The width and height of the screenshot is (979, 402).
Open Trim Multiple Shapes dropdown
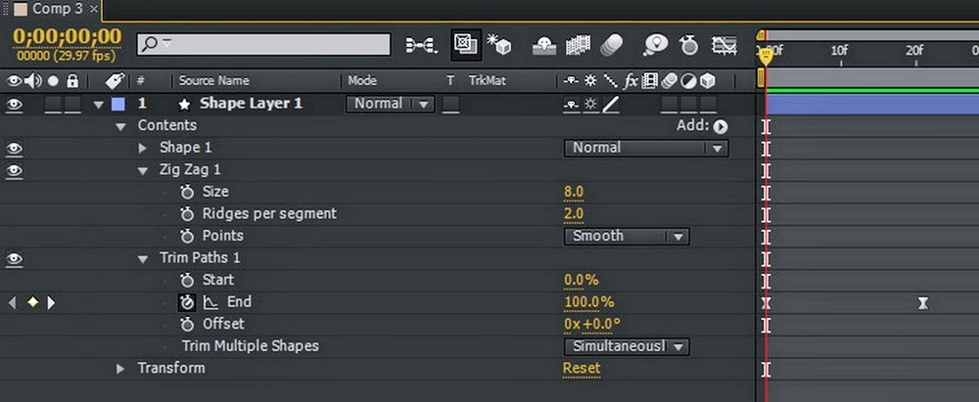tap(627, 346)
